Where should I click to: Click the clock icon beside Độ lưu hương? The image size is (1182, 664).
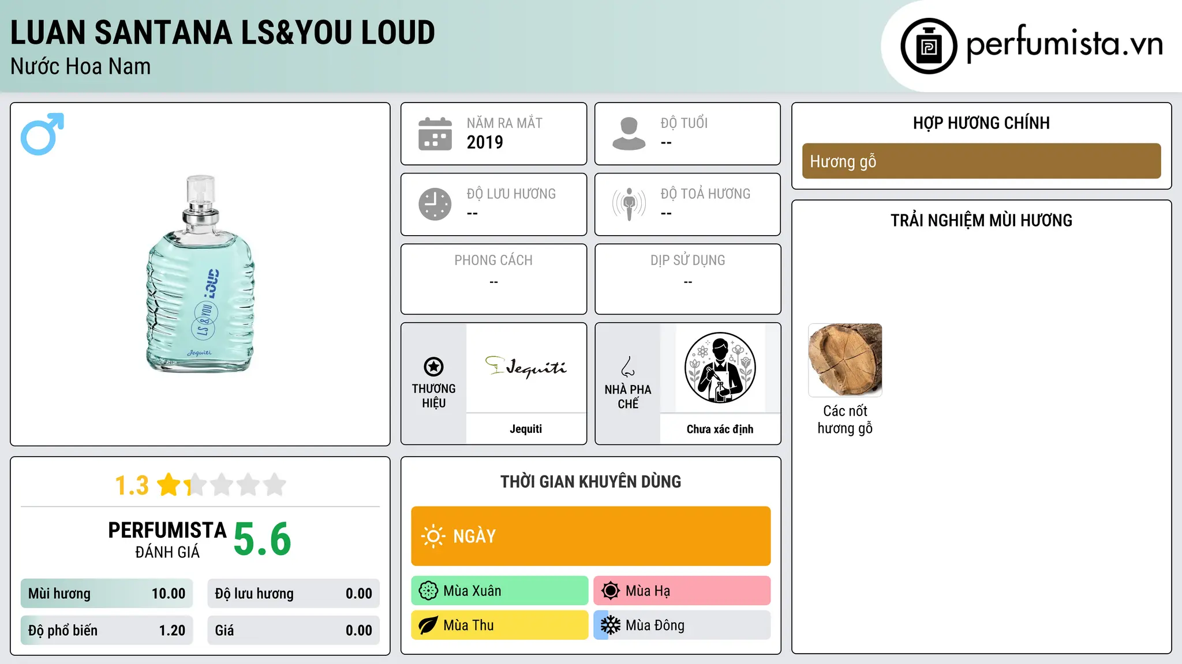pos(435,204)
